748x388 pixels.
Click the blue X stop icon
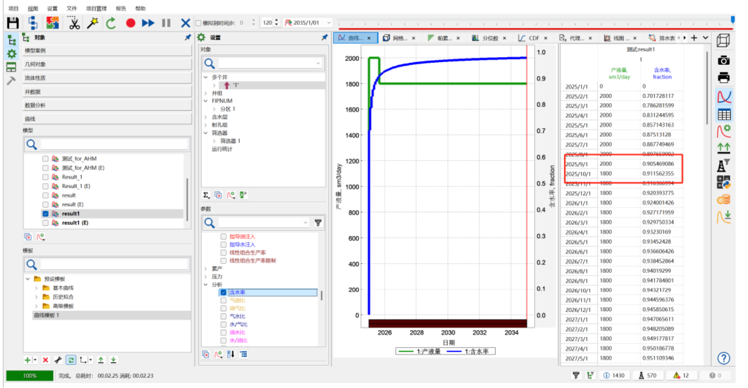(185, 23)
